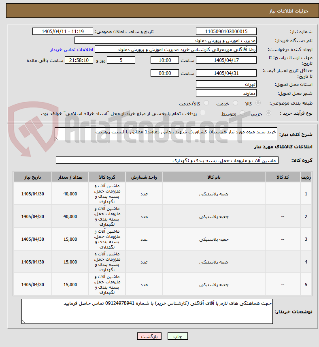The width and height of the screenshot is (319, 347).
Task: Click the remaining time countdown 21:58:10
Action: [79, 60]
